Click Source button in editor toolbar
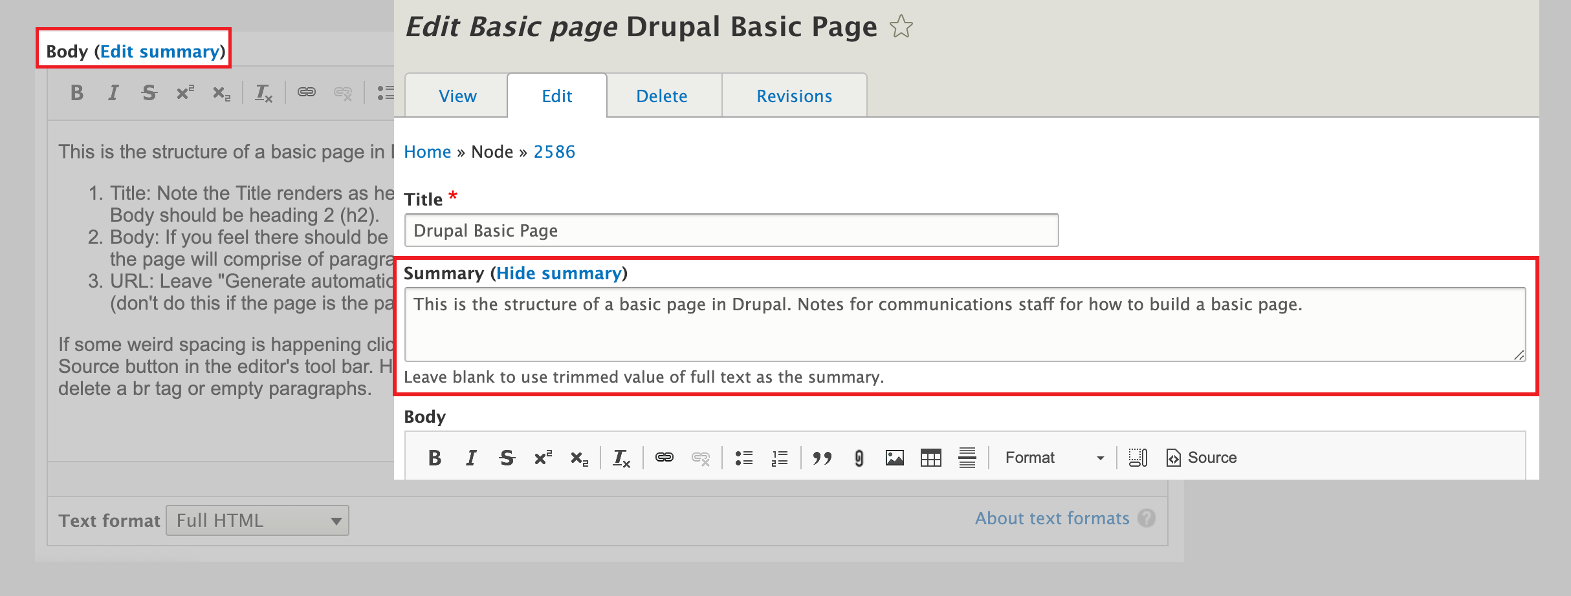This screenshot has height=596, width=1571. pyautogui.click(x=1202, y=458)
